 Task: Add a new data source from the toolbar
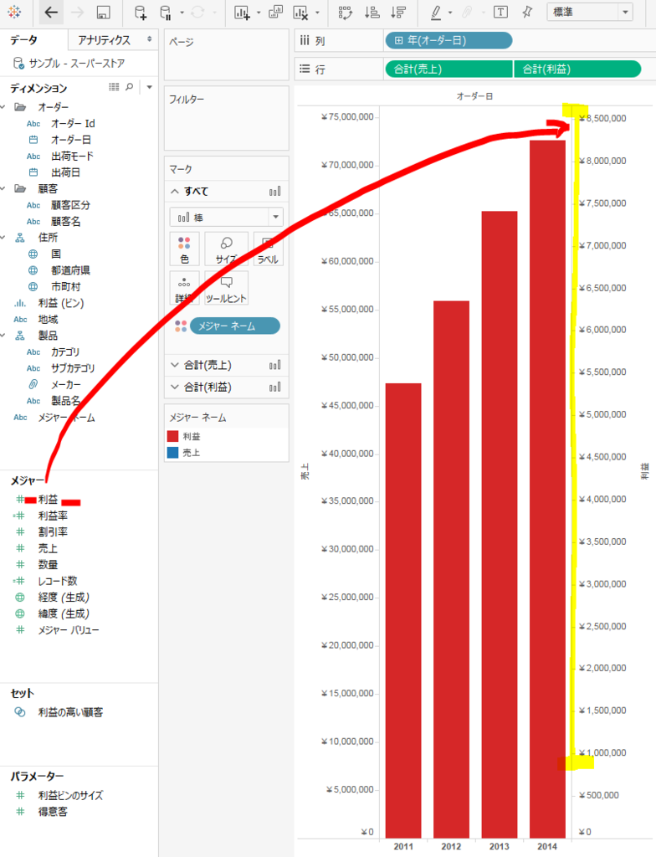point(140,12)
